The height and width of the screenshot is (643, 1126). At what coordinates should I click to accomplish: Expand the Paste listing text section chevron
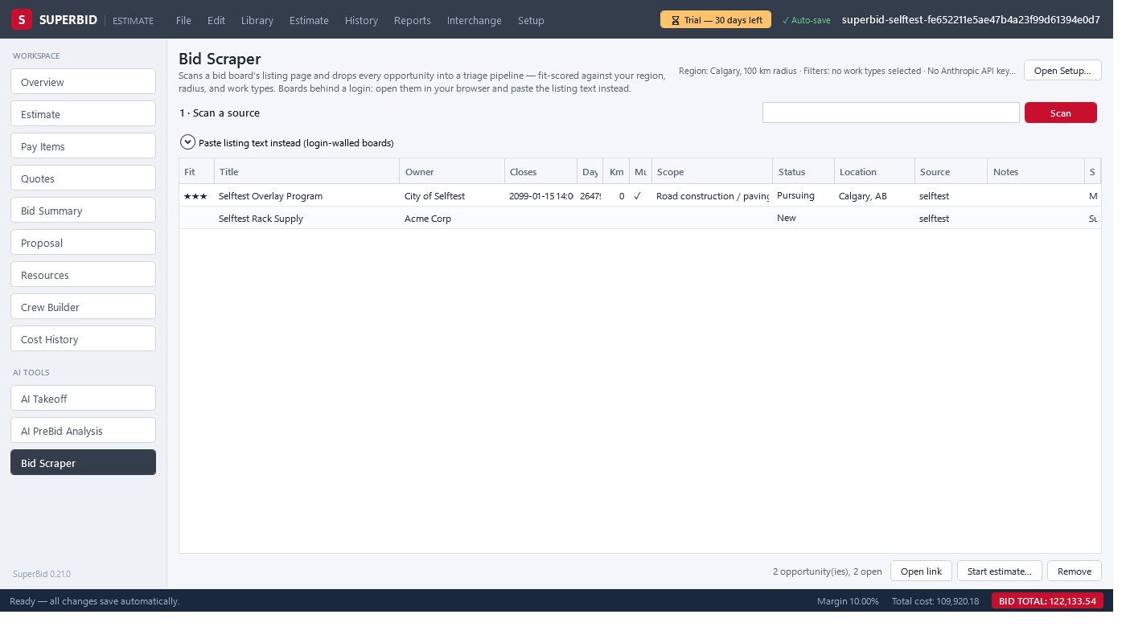(187, 142)
